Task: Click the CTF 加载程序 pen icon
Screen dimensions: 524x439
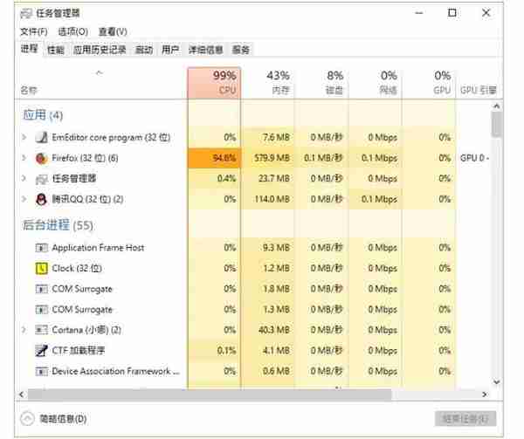Action: pos(41,351)
